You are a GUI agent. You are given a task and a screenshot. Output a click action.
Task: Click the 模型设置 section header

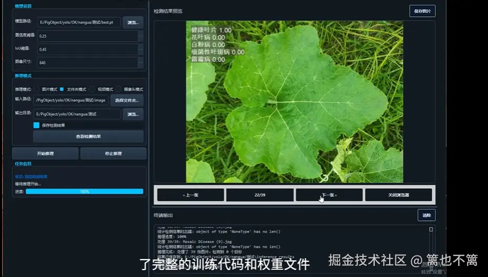pos(23,6)
